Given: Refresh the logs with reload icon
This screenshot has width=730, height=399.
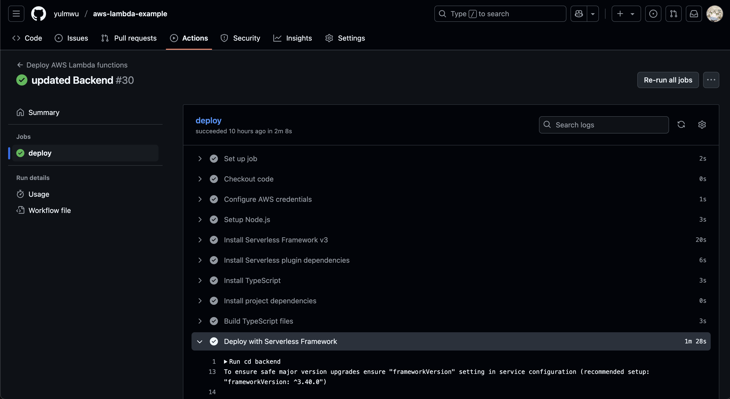Looking at the screenshot, I should click(x=681, y=125).
